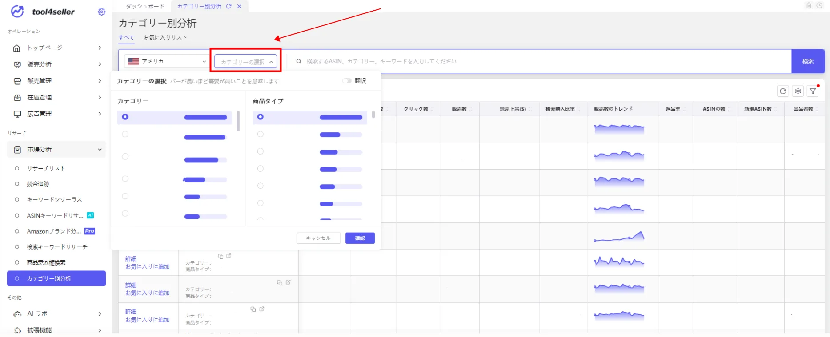The image size is (830, 337).
Task: Open 検索キーワードリサーチ in sidebar
Action: 57,247
